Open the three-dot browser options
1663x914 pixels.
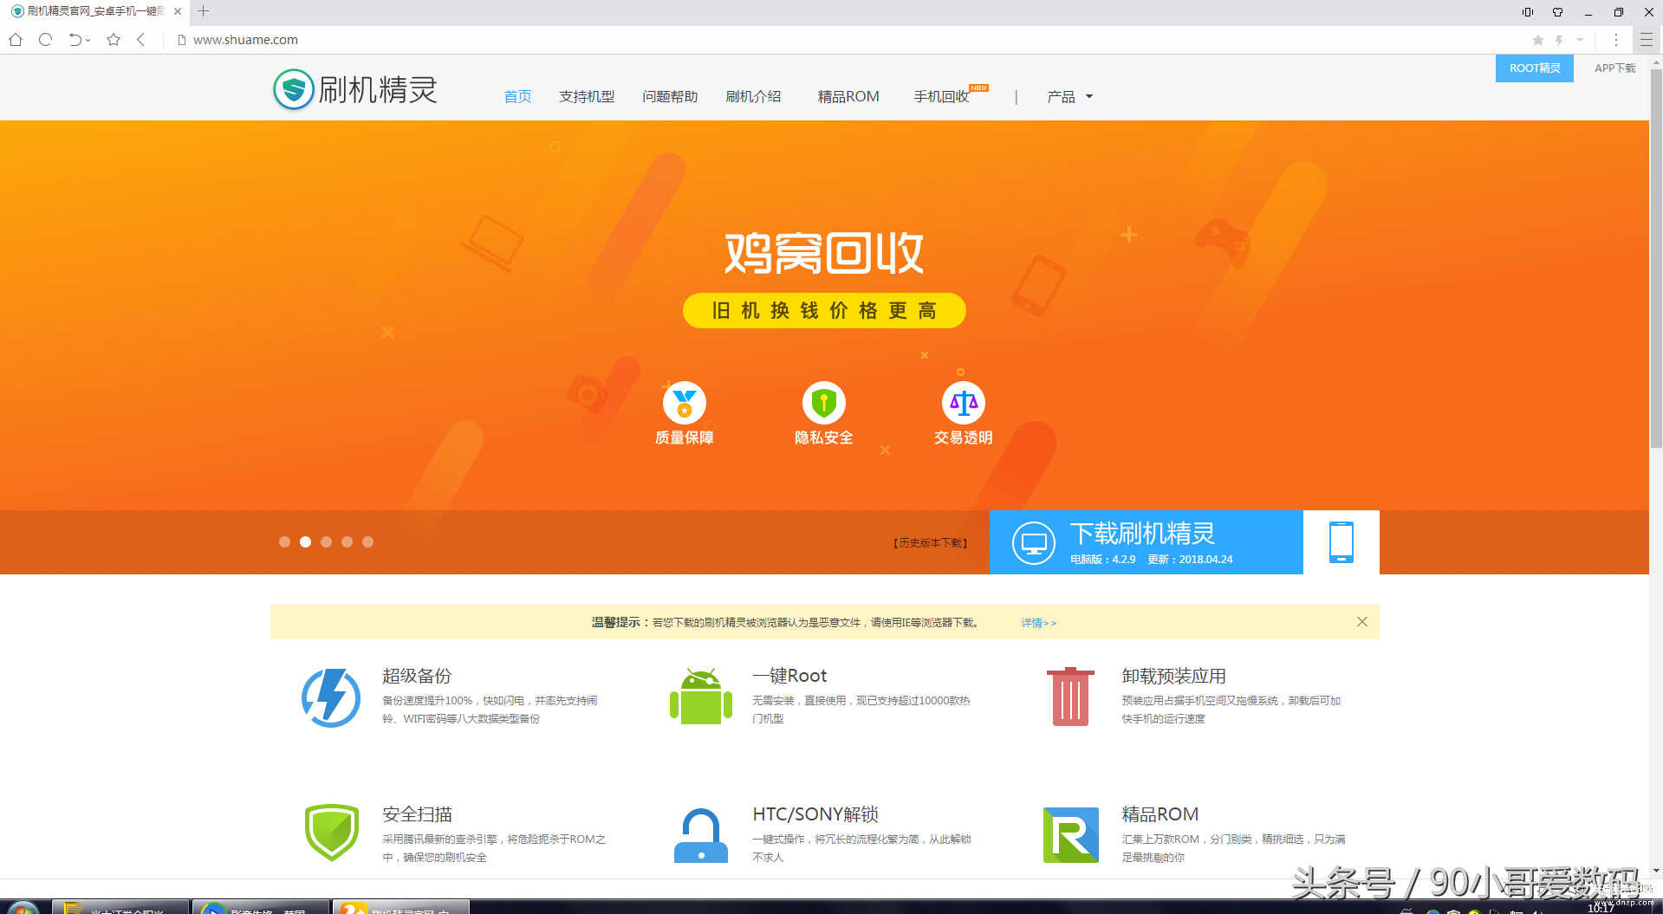click(1616, 40)
